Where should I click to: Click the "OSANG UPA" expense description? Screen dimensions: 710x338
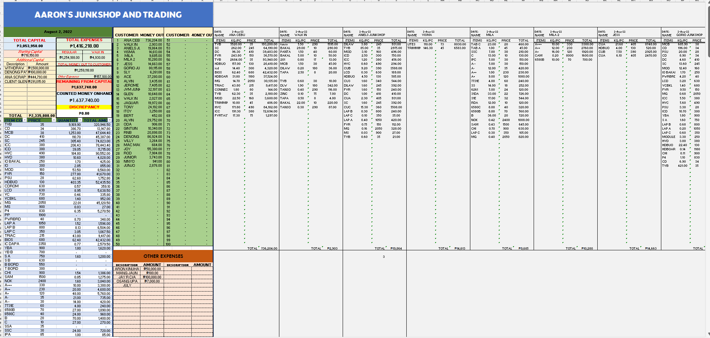click(x=127, y=281)
